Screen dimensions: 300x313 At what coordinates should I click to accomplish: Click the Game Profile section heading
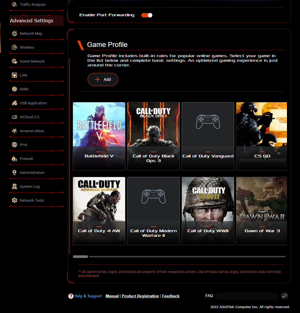click(x=107, y=45)
